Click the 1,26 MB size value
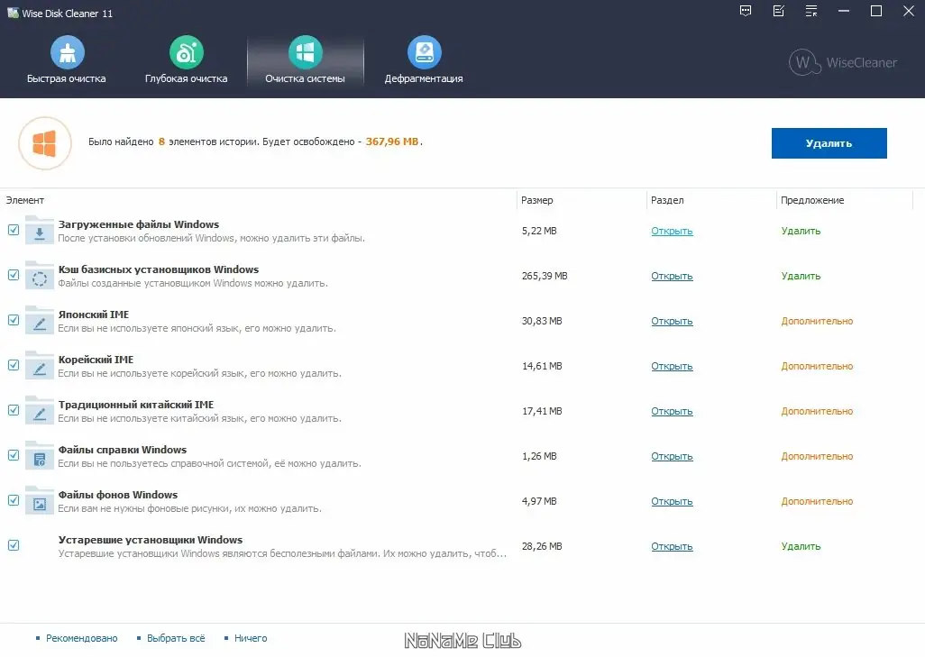The width and height of the screenshot is (925, 657). [x=539, y=457]
